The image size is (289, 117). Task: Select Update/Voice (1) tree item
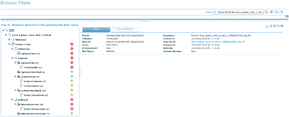click(30, 54)
